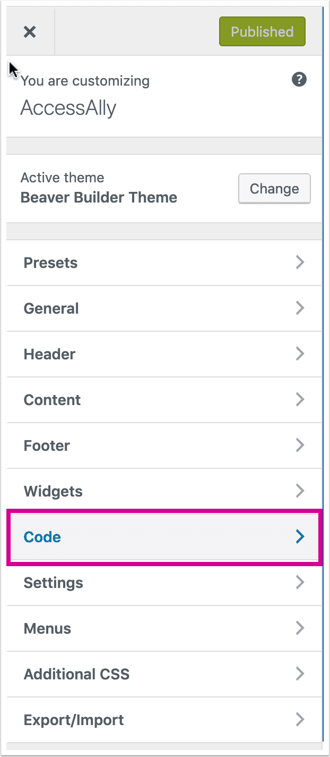Open the Export/Import section
Image resolution: width=330 pixels, height=757 pixels.
(164, 720)
